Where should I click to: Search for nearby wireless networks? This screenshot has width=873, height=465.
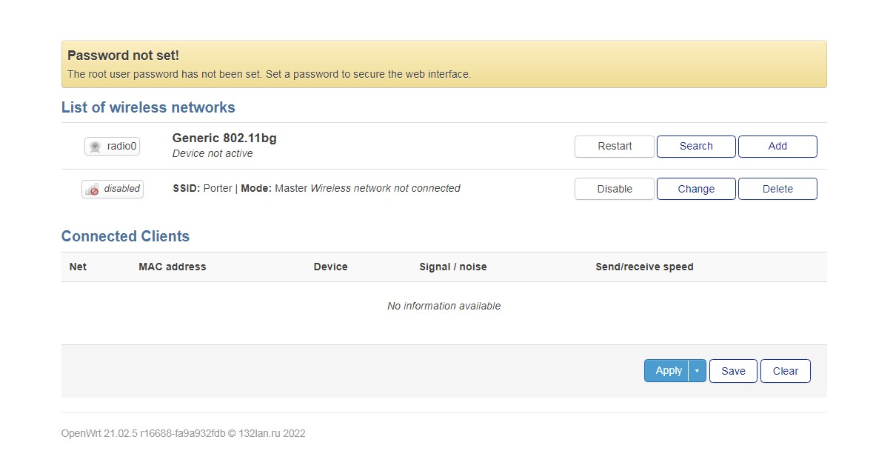[x=696, y=146]
